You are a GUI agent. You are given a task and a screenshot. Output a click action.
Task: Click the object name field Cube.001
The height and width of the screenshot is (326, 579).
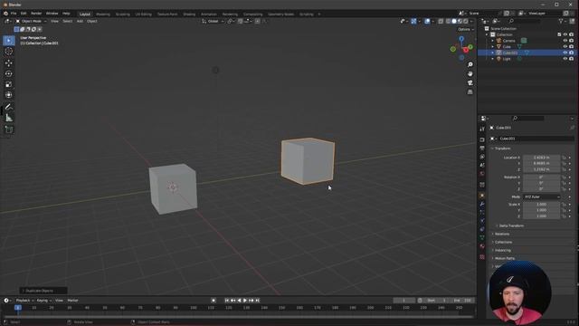536,139
